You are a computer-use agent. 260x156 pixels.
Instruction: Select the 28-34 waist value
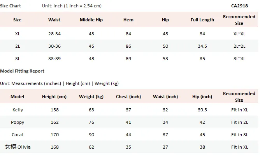click(x=54, y=34)
